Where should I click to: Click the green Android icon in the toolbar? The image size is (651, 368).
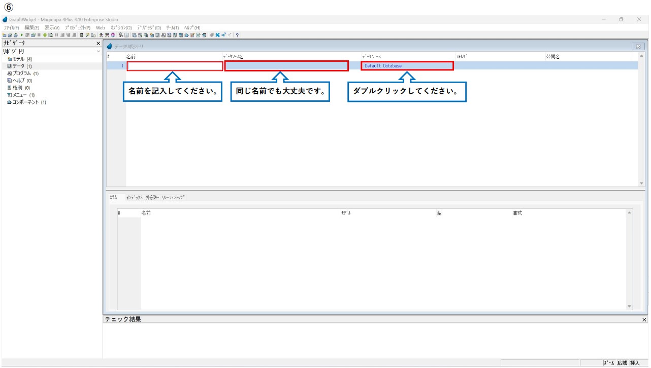(x=45, y=35)
